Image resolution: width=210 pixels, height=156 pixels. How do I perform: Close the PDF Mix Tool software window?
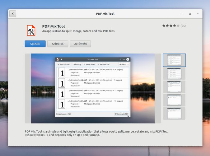[x=198, y=14]
